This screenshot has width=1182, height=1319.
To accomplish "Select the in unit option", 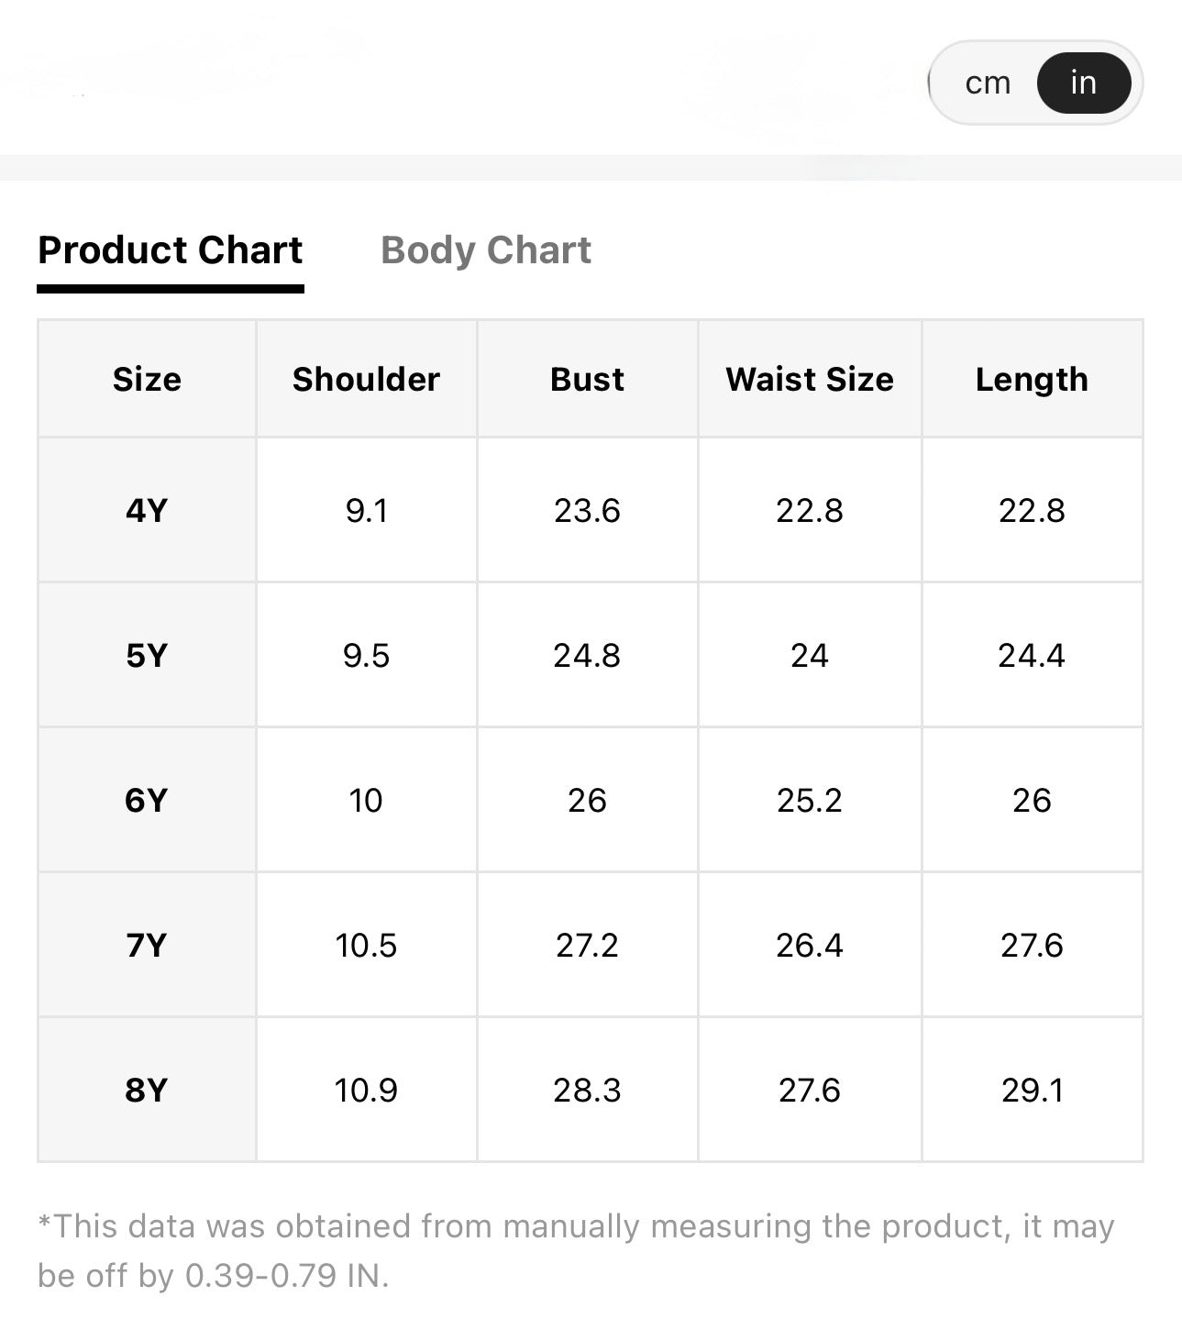I will point(1083,83).
